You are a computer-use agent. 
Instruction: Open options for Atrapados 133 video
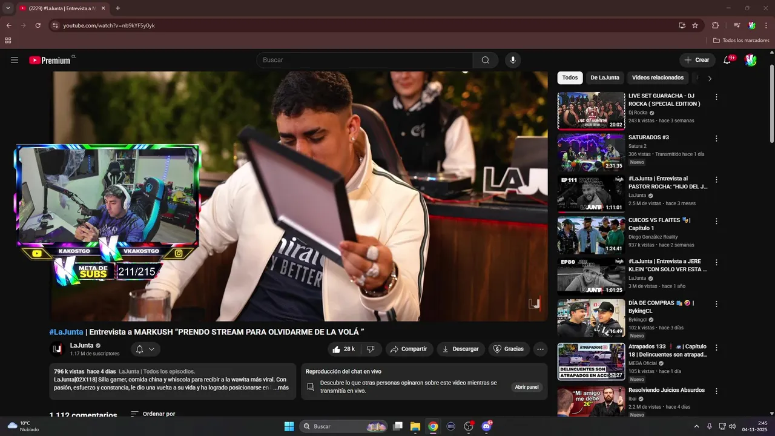[716, 348]
